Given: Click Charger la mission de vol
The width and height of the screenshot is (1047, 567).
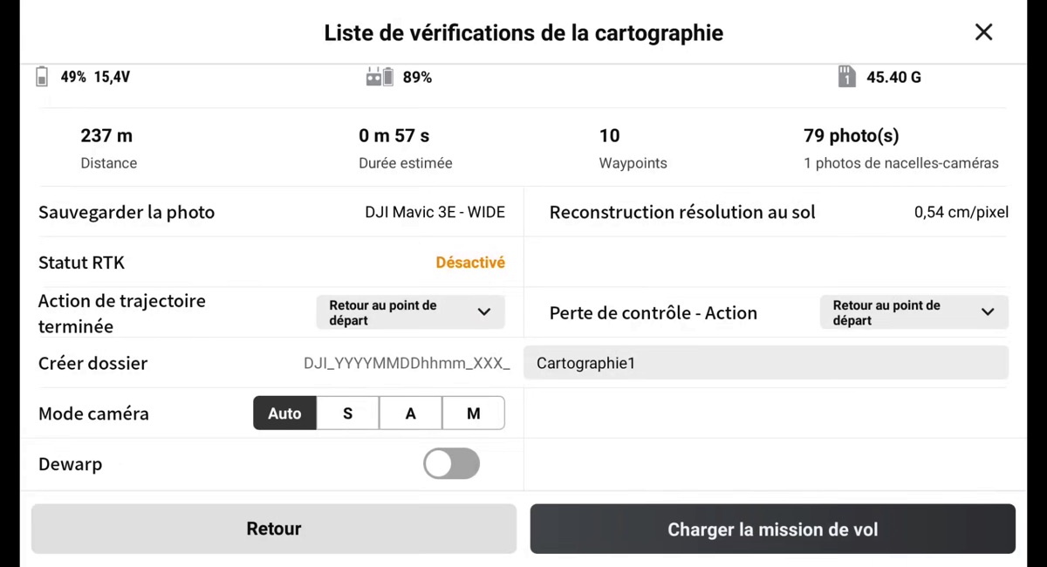Looking at the screenshot, I should (772, 529).
